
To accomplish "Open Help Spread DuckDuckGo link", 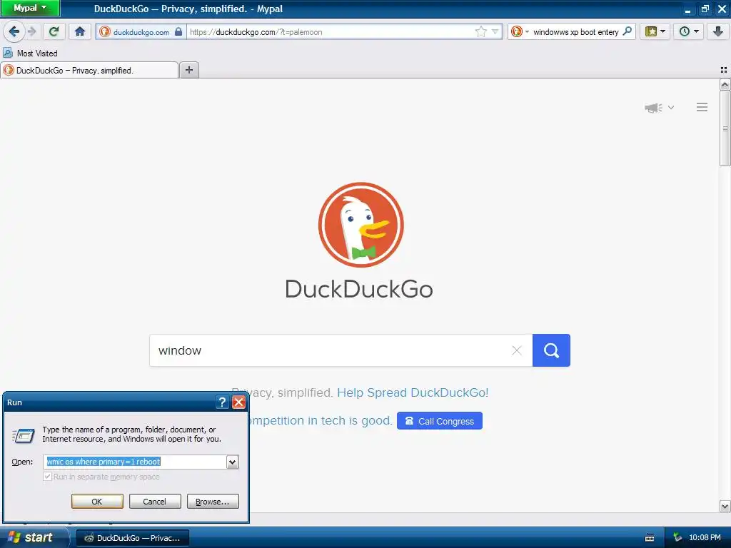I will [x=413, y=393].
